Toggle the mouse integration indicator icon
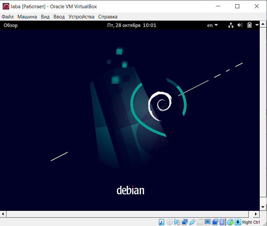Viewport: 267px width, 226px height. point(230,222)
